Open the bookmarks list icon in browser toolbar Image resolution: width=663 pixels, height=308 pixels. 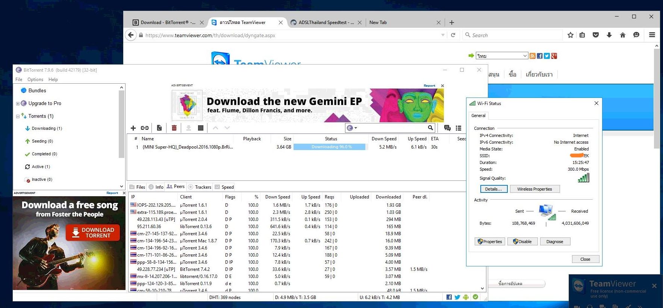[582, 35]
